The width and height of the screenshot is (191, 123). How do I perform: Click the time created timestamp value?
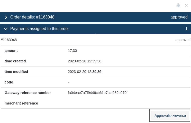point(85,61)
